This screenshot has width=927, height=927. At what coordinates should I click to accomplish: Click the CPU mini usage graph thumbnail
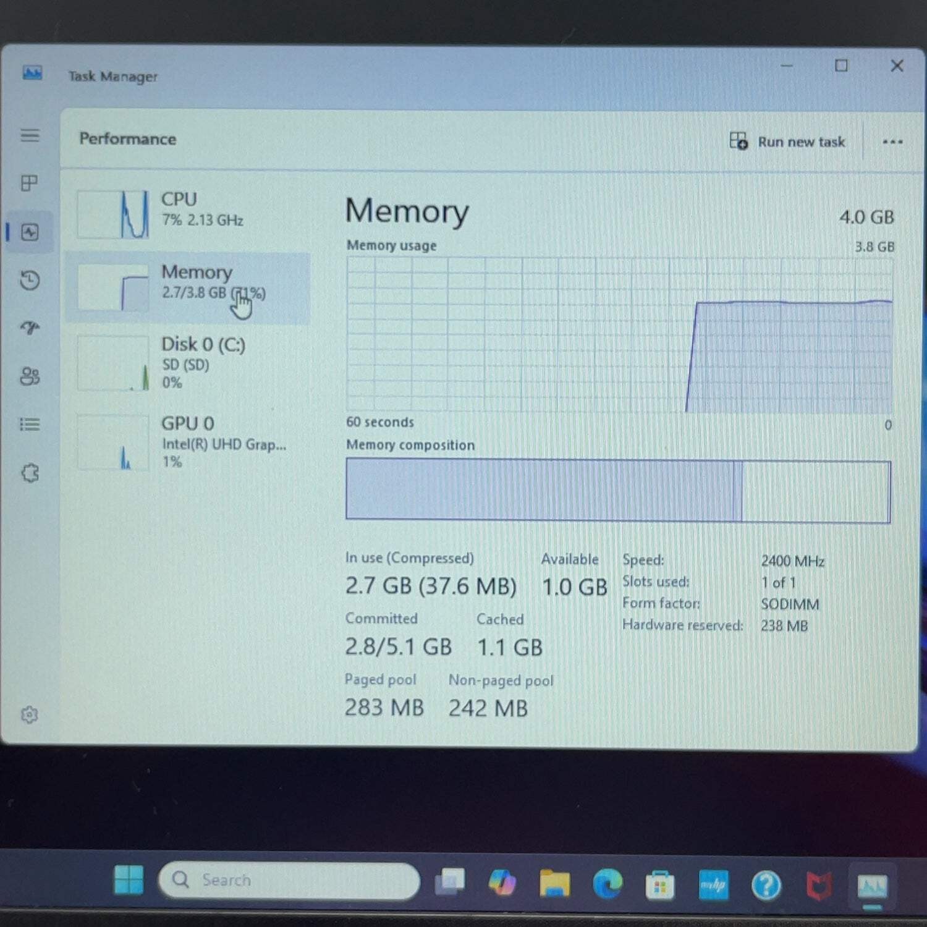[x=113, y=214]
